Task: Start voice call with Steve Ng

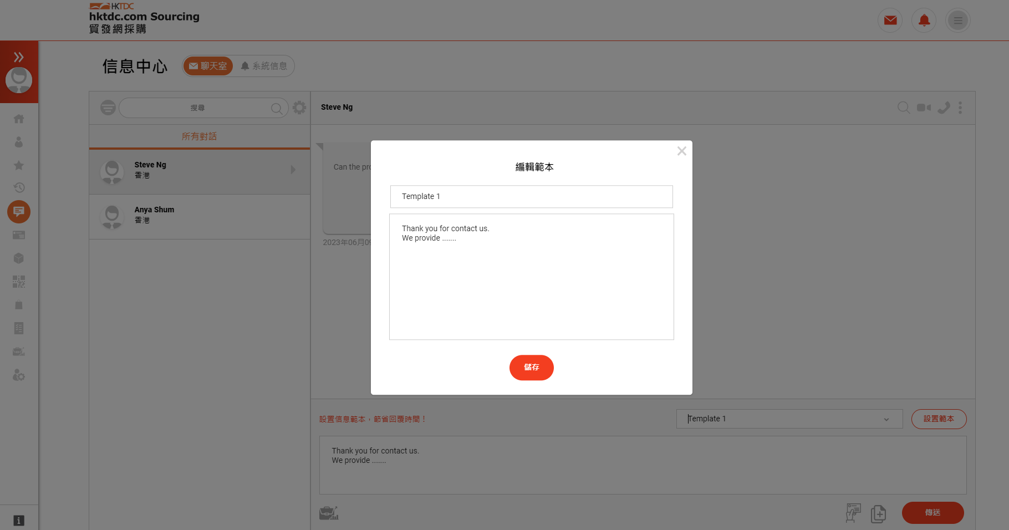Action: click(944, 108)
